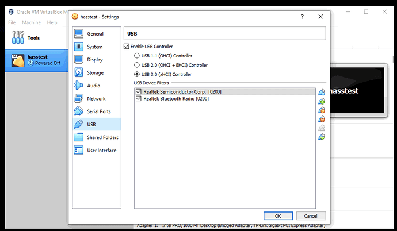397x231 pixels.
Task: Open the Serial Ports settings category
Action: (x=97, y=111)
